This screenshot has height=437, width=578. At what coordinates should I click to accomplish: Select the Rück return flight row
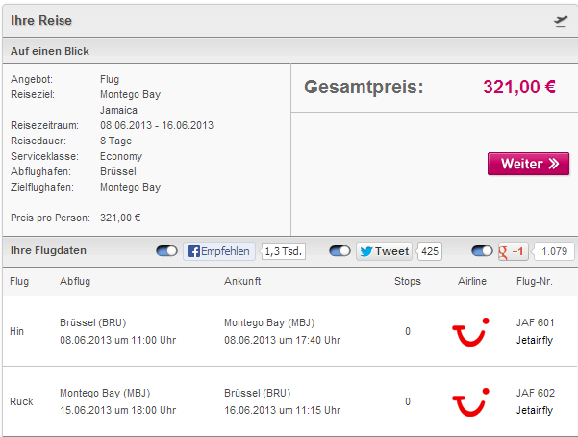point(290,401)
